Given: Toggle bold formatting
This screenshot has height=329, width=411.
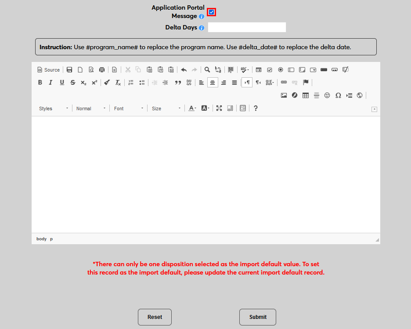Looking at the screenshot, I should [x=40, y=82].
